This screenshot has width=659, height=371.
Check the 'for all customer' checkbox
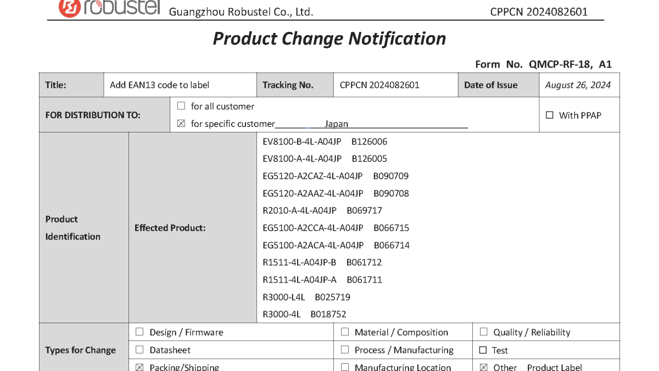pos(181,106)
